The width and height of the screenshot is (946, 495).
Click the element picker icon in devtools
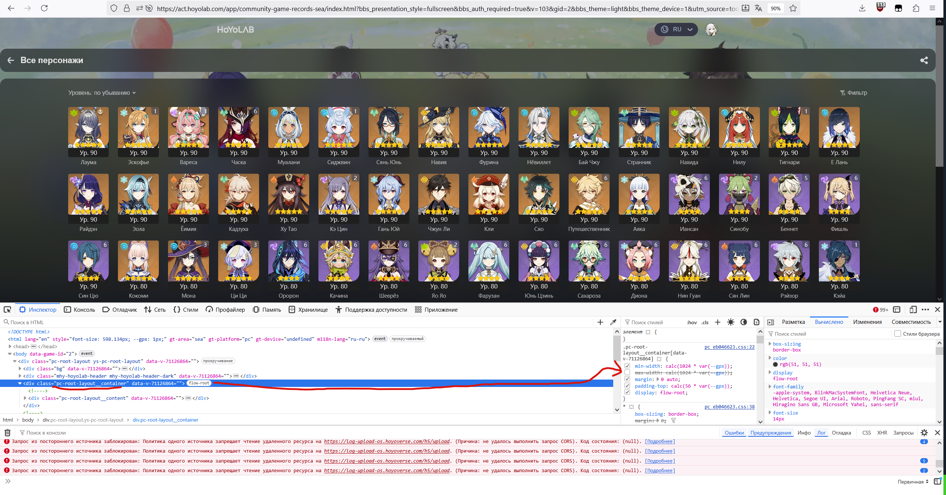[x=7, y=309]
